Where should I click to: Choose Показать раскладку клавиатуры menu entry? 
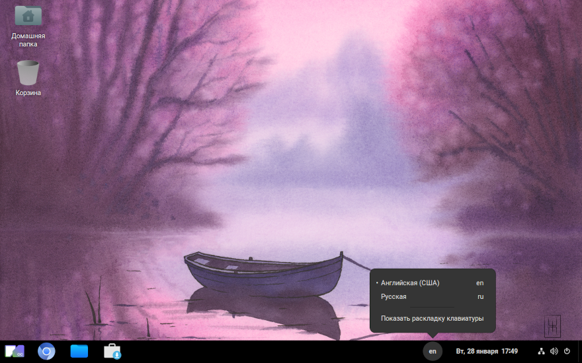click(432, 319)
